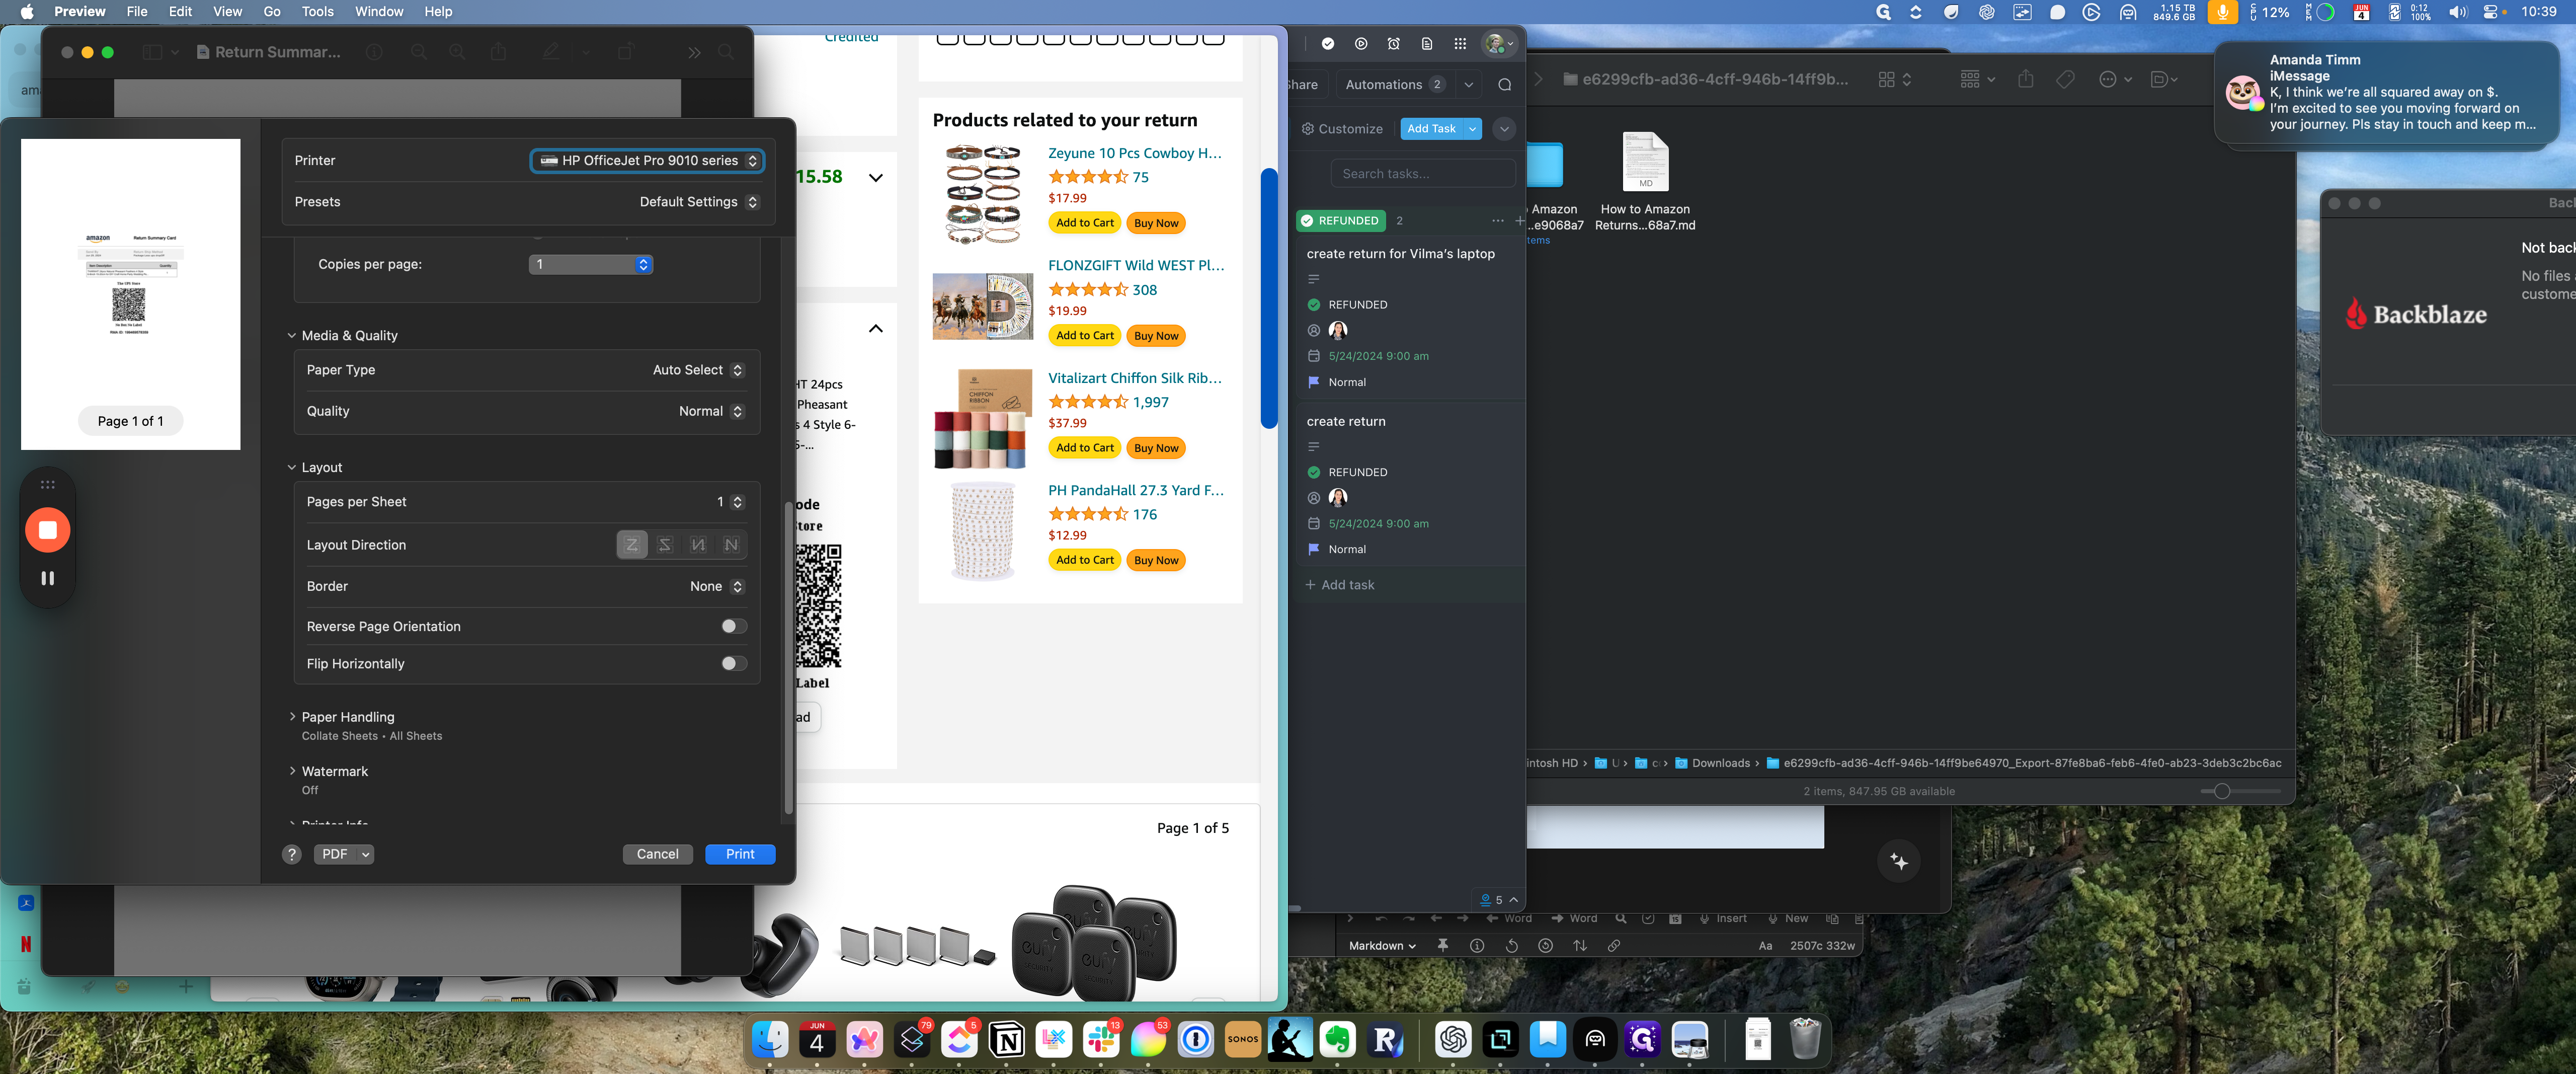
Task: Open Window menu in menu bar
Action: [x=379, y=12]
